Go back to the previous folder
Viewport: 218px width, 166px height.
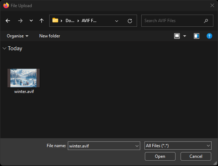[8, 21]
